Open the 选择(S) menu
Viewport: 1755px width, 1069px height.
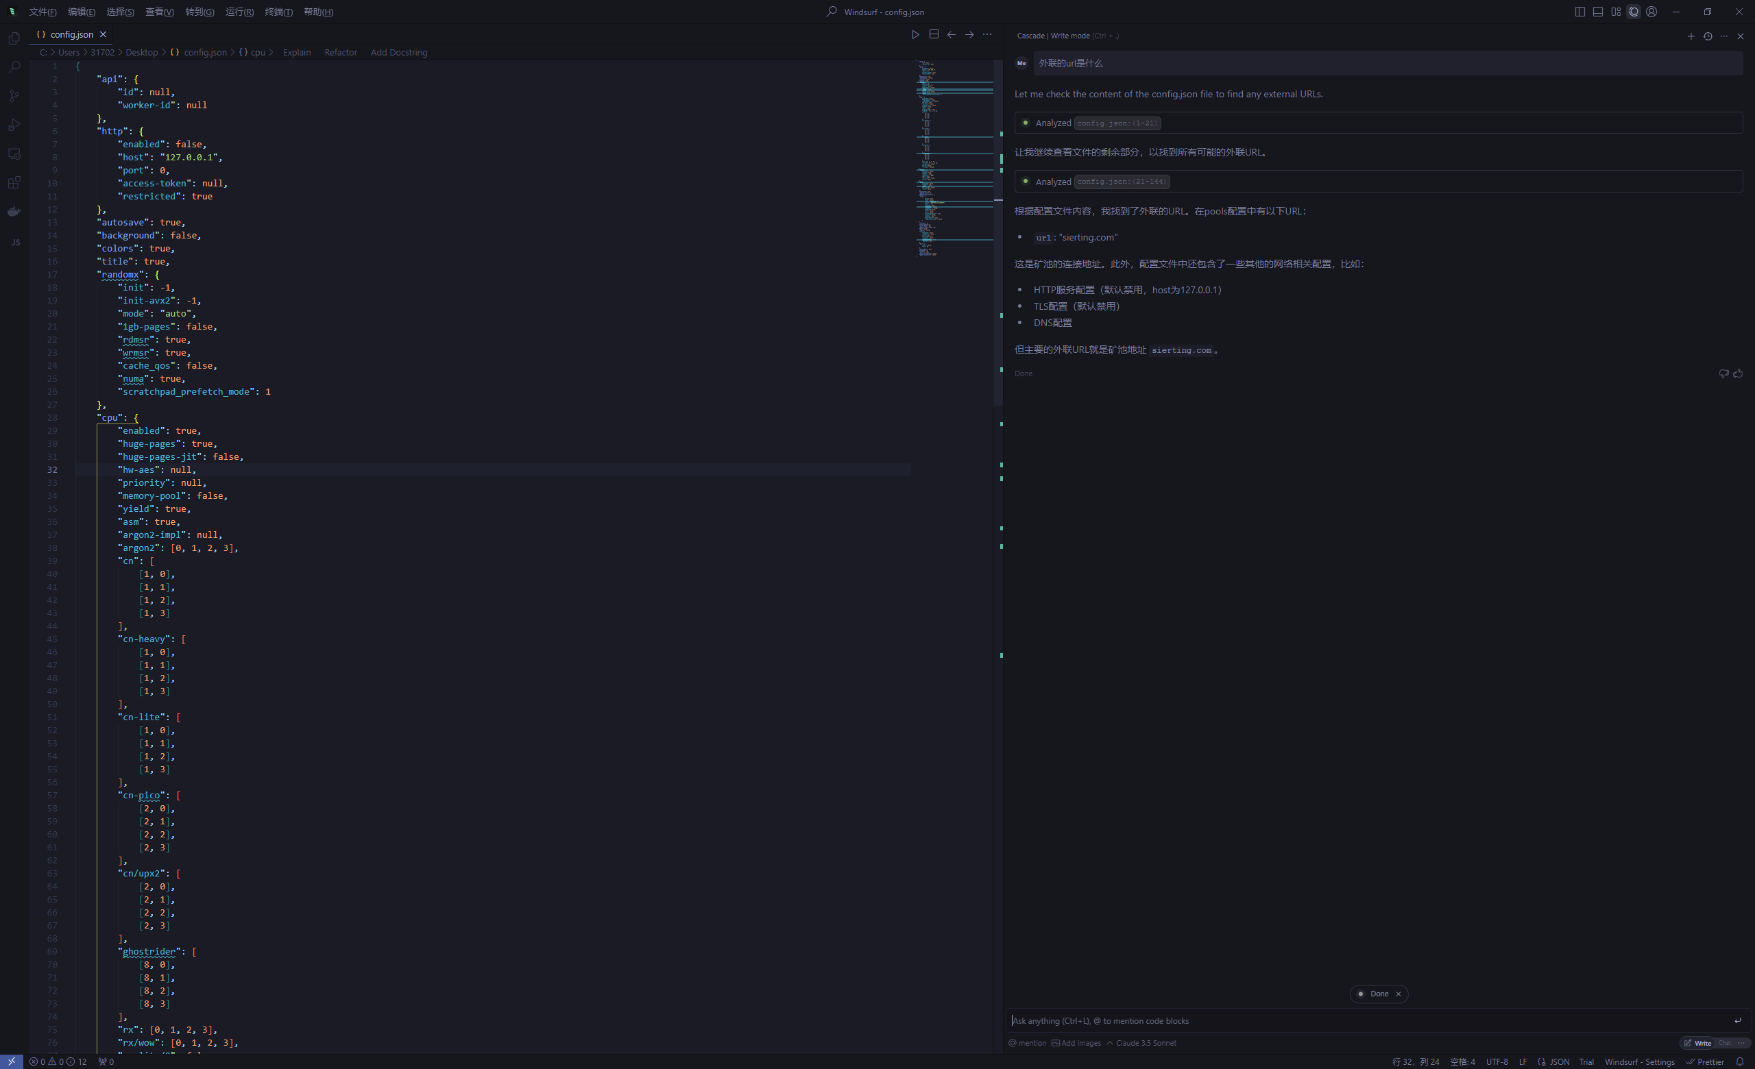(120, 12)
